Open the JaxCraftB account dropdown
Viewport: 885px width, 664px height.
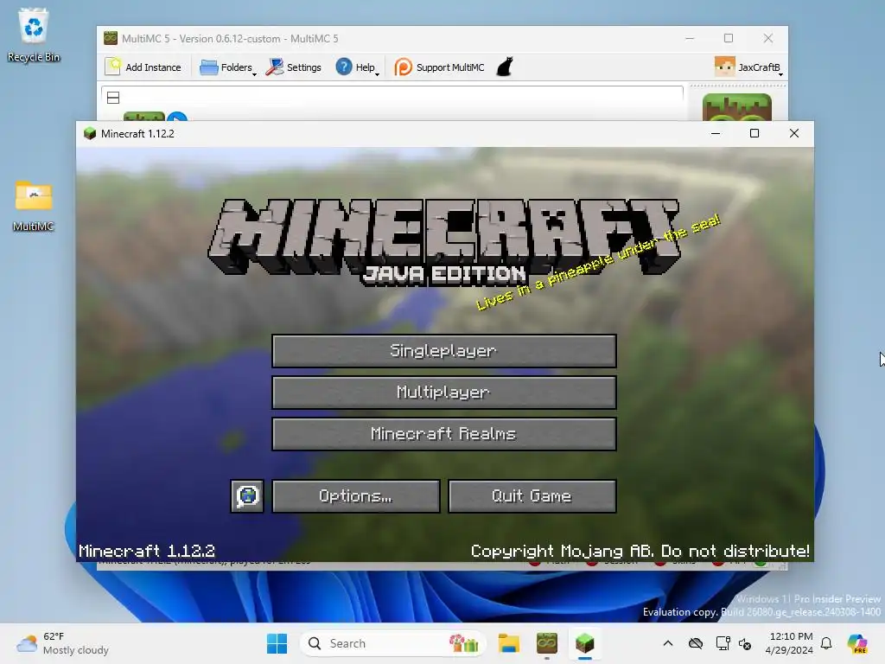[748, 67]
